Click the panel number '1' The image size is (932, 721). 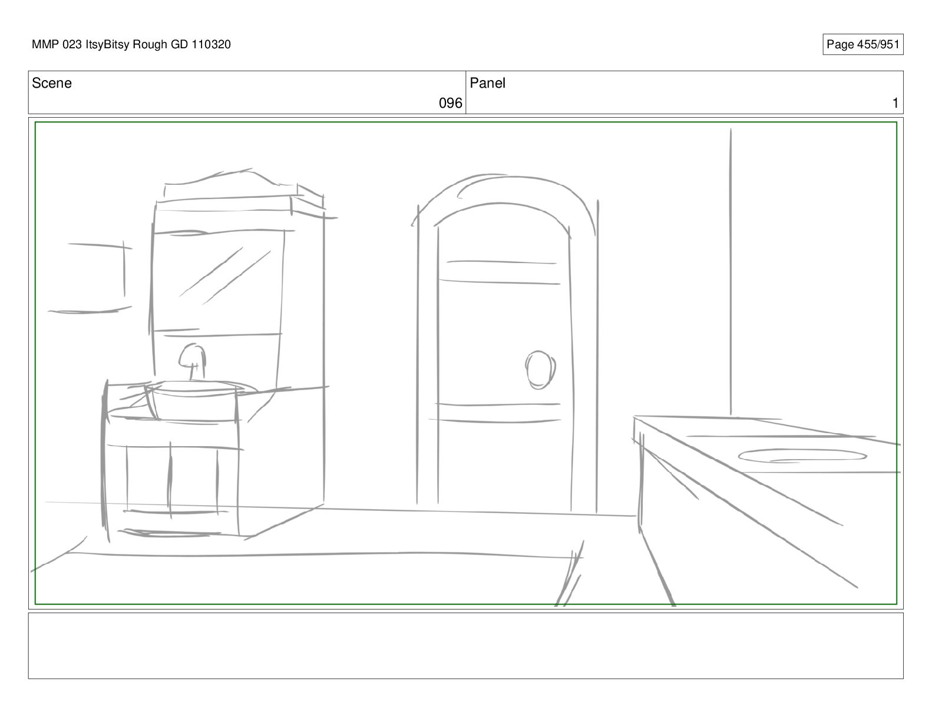point(895,103)
